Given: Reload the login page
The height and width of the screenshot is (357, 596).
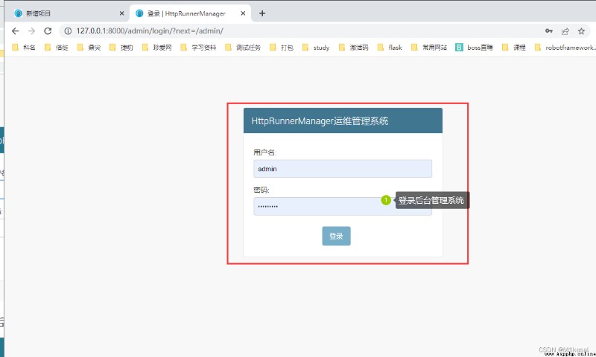Looking at the screenshot, I should 48,31.
